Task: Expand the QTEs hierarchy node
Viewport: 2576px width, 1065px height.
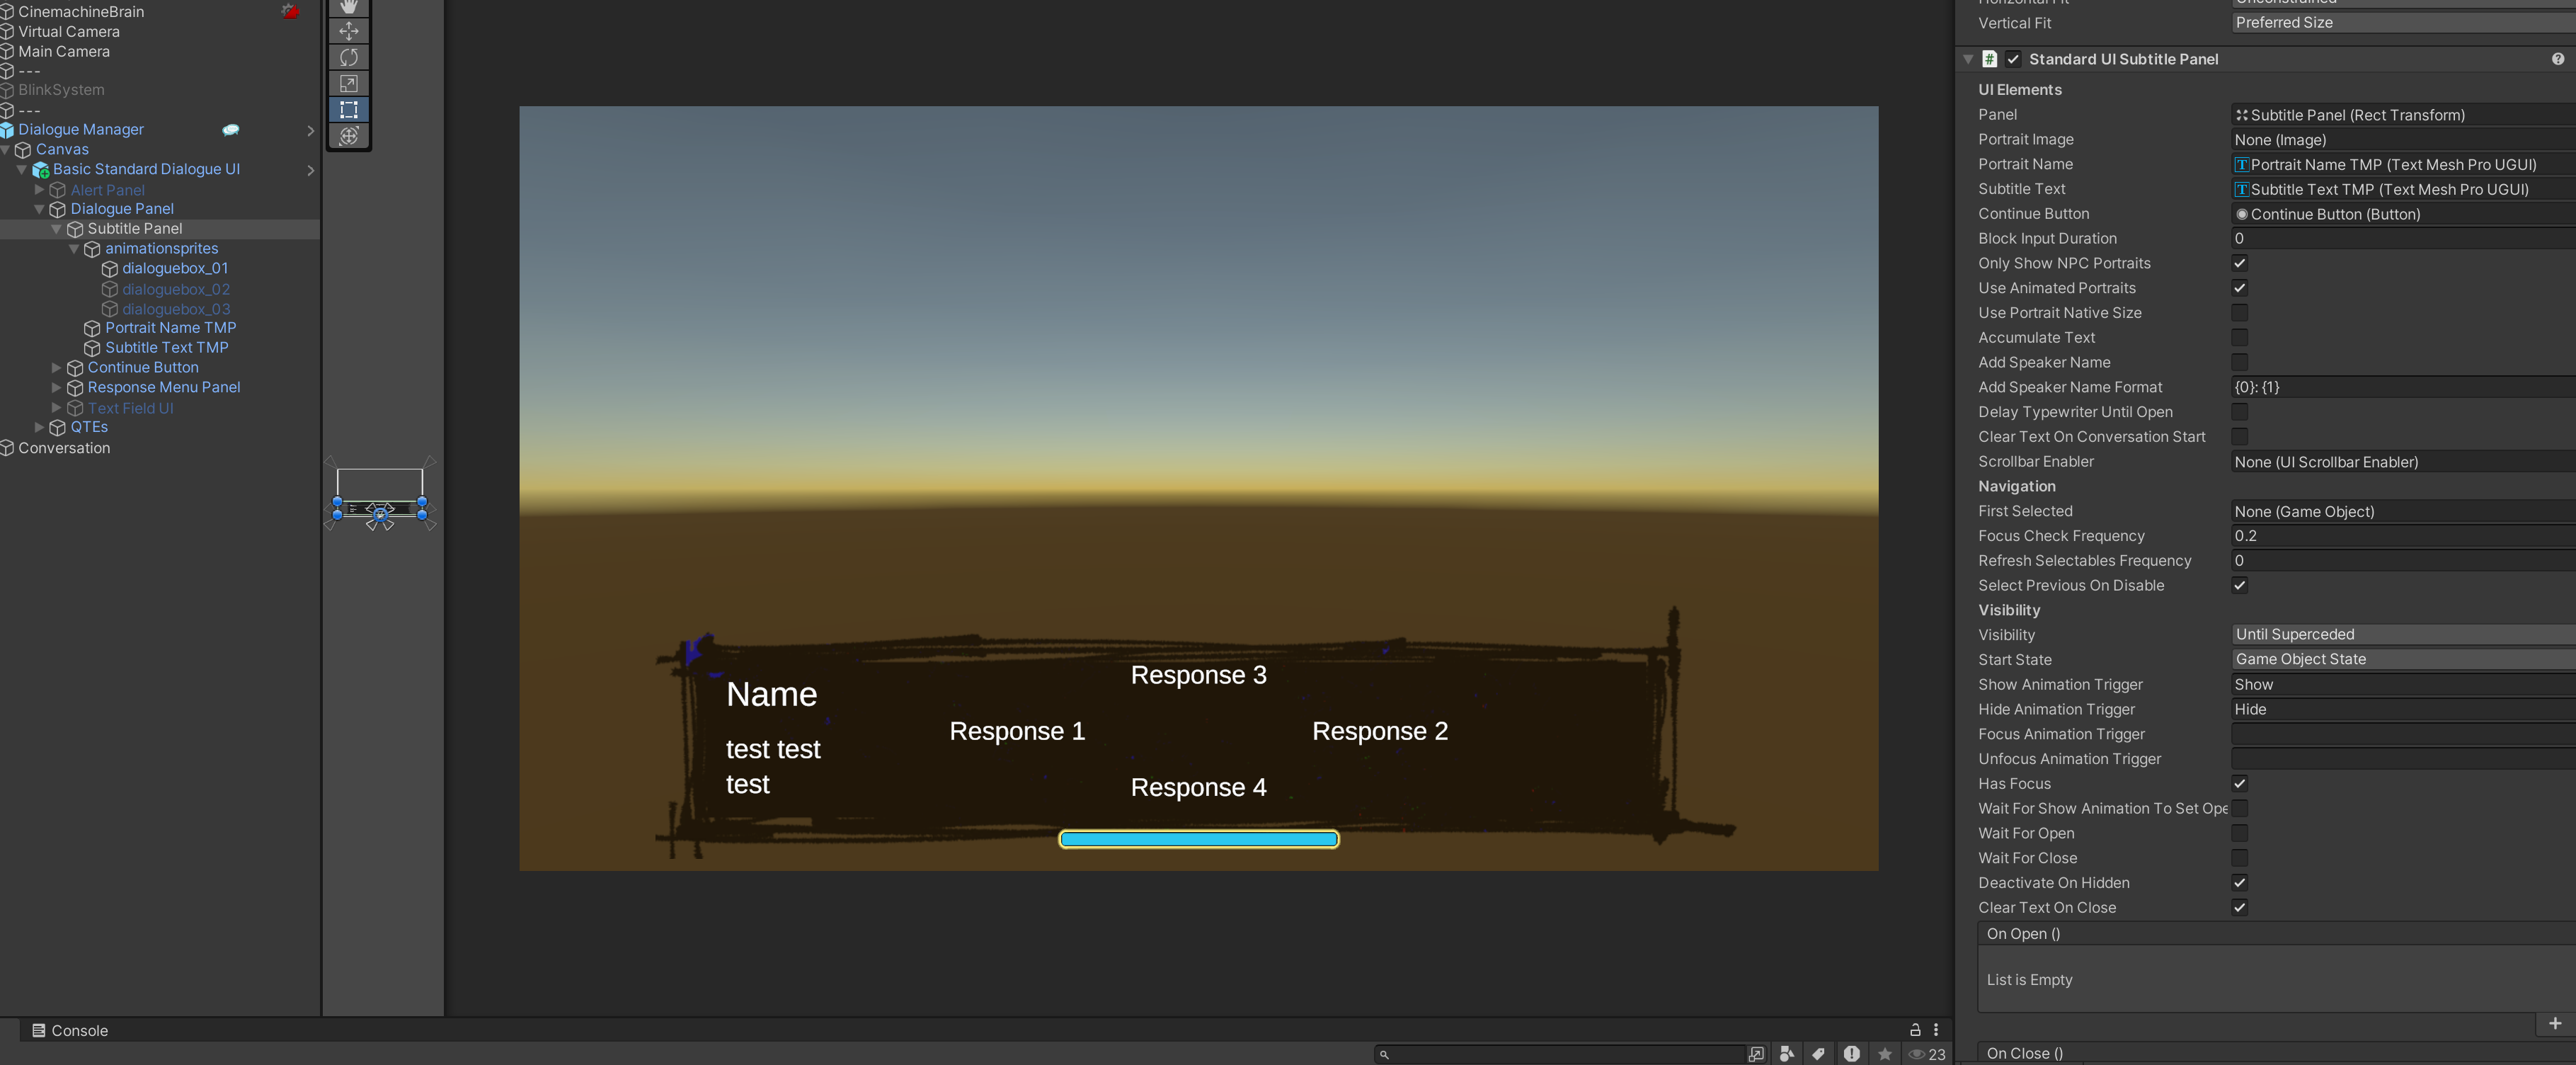Action: click(39, 427)
